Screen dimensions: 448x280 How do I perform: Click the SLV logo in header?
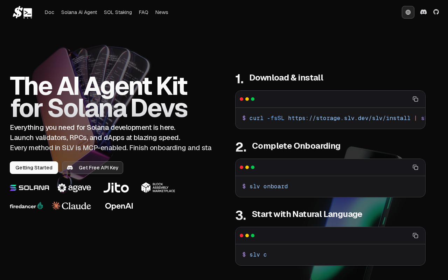pyautogui.click(x=23, y=12)
